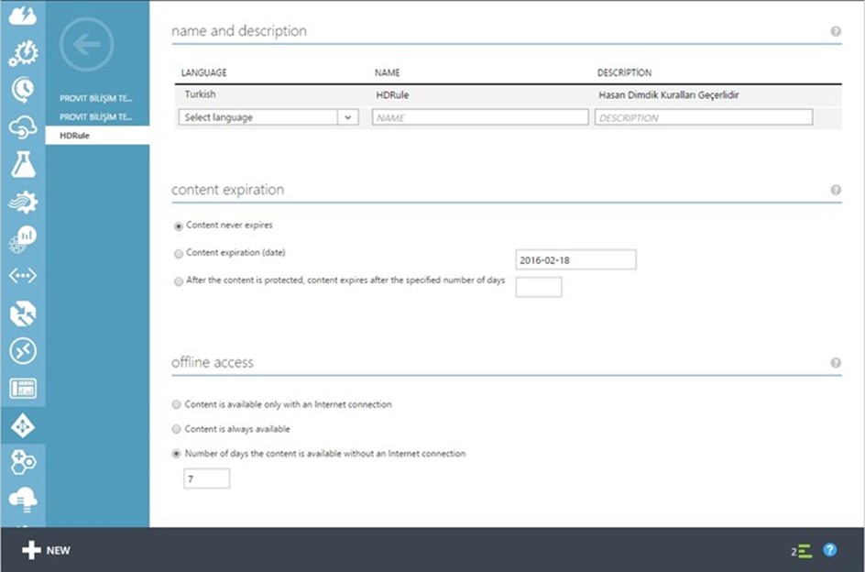Open second PROVIT BİLİŞİM TE... navigation item
The width and height of the screenshot is (865, 572).
tap(96, 117)
